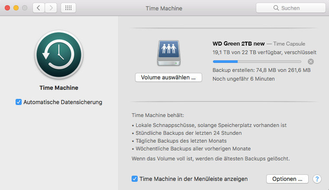Go forward with the right chevron button
Screen dimensions: 329x190
click(51, 8)
